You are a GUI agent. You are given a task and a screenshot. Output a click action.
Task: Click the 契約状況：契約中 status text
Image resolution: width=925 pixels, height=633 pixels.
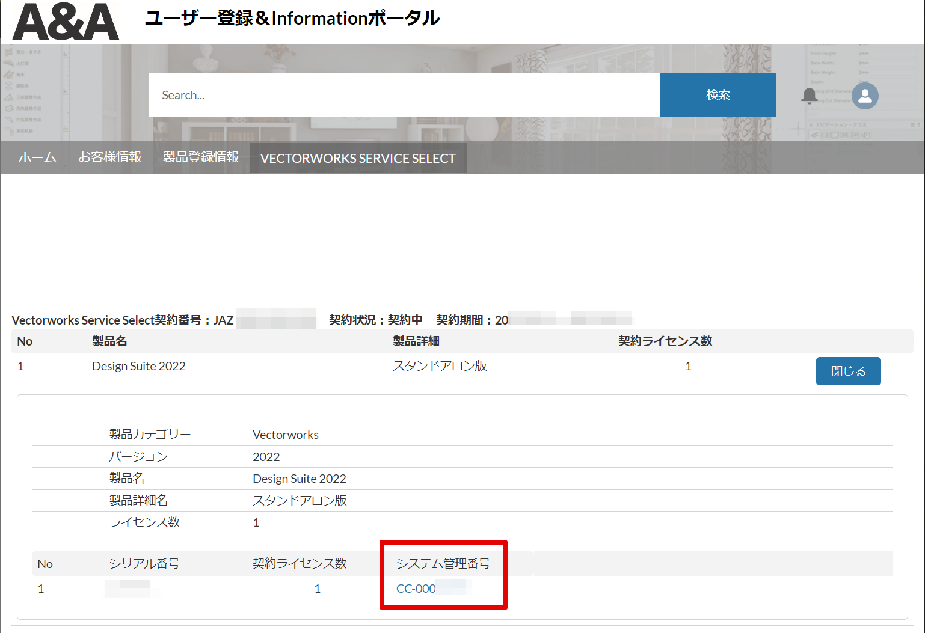(x=376, y=320)
